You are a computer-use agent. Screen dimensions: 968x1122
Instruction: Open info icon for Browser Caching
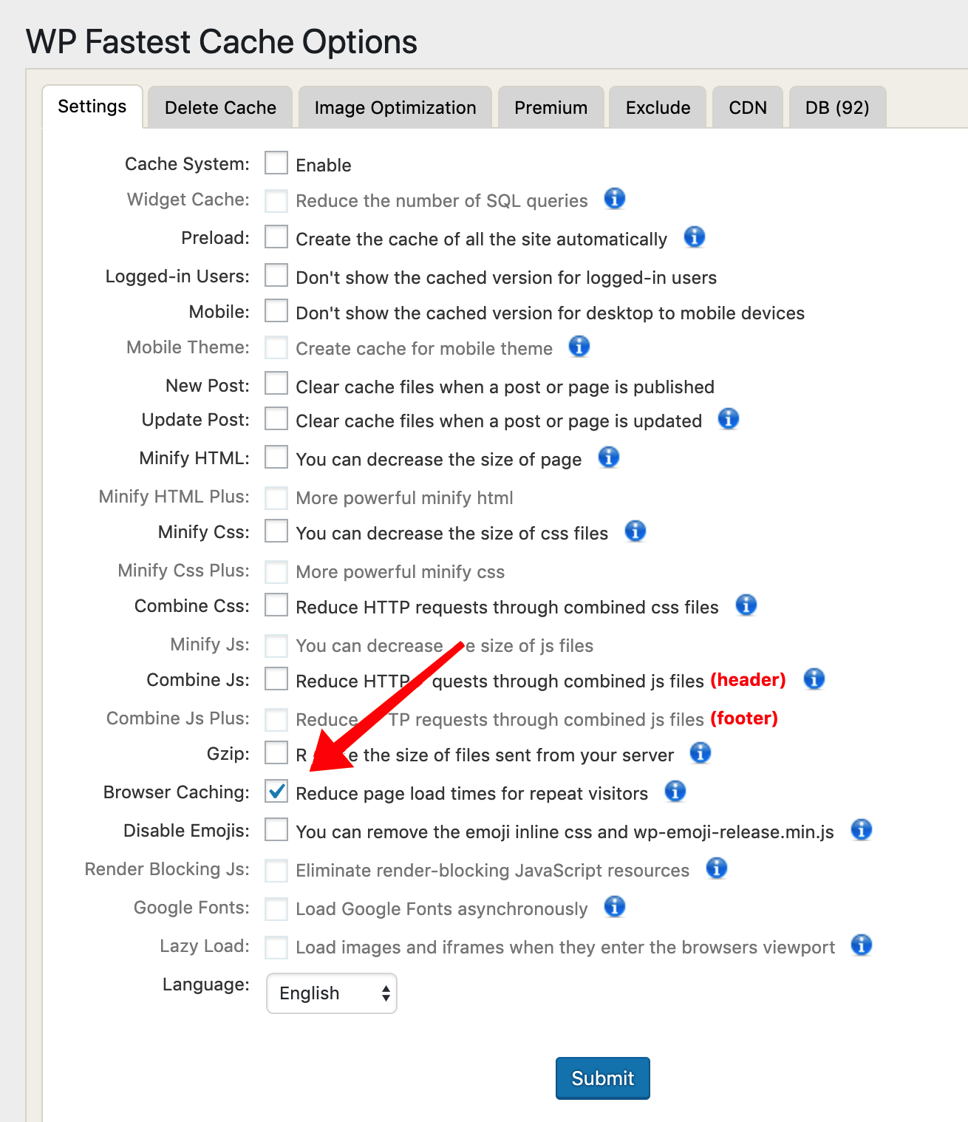click(675, 791)
